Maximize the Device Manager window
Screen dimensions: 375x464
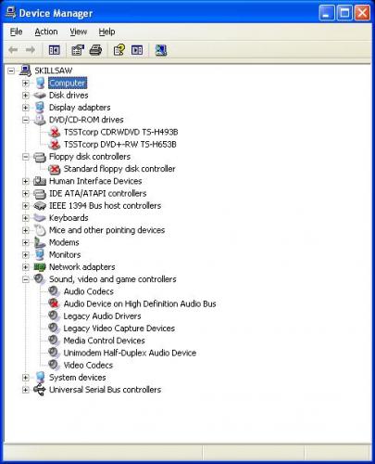pos(344,13)
